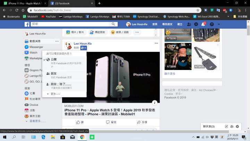The height and width of the screenshot is (141, 250).
Task: Click the Facebook search input field
Action: [70, 24]
